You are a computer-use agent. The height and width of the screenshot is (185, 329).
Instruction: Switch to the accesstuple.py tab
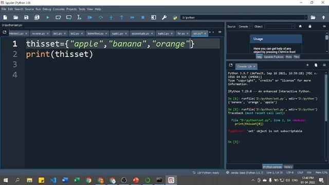(140, 33)
